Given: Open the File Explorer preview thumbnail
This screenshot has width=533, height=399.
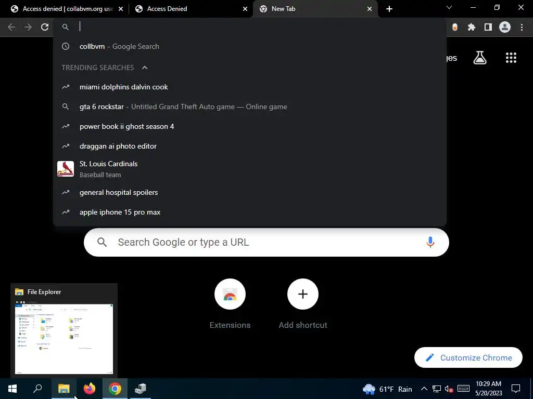Looking at the screenshot, I should (x=64, y=339).
